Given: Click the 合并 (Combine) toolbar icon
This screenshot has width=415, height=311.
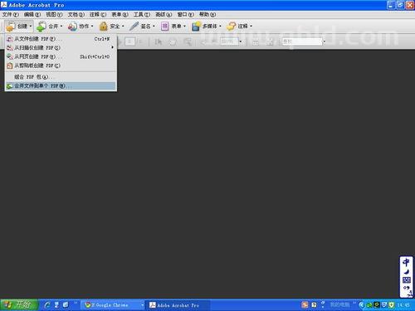Looking at the screenshot, I should coord(41,27).
